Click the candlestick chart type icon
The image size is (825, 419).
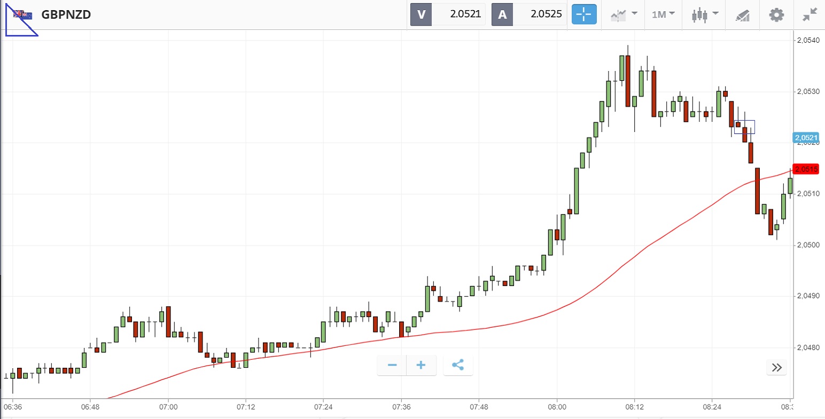pos(699,15)
